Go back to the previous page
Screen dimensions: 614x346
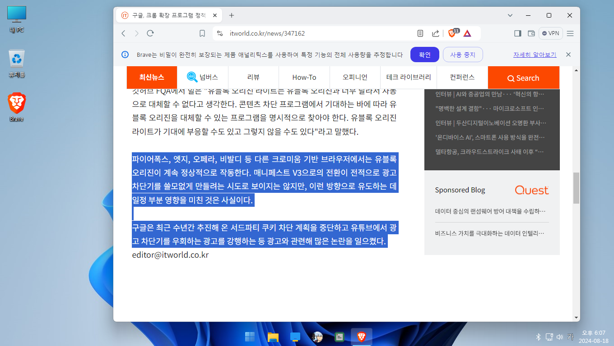[123, 33]
